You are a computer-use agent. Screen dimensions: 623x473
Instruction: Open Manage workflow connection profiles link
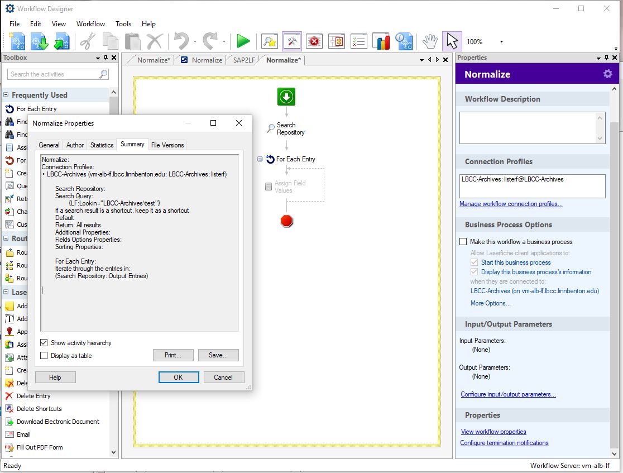point(510,204)
